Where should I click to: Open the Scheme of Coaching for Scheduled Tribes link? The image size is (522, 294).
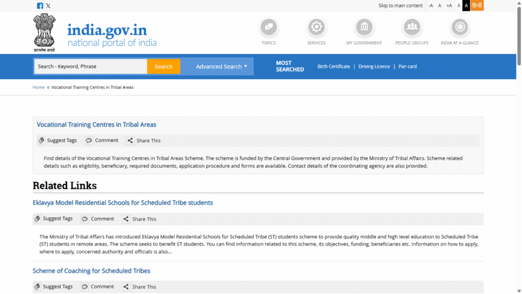pos(91,271)
